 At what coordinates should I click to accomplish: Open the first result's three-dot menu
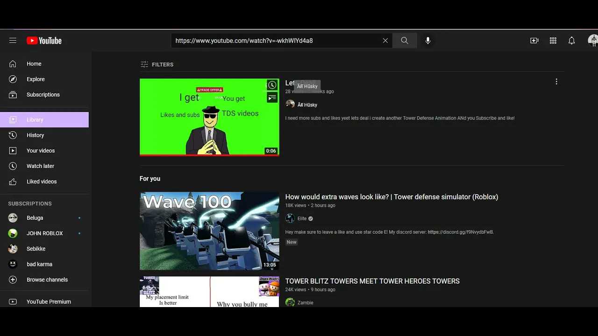pos(556,82)
